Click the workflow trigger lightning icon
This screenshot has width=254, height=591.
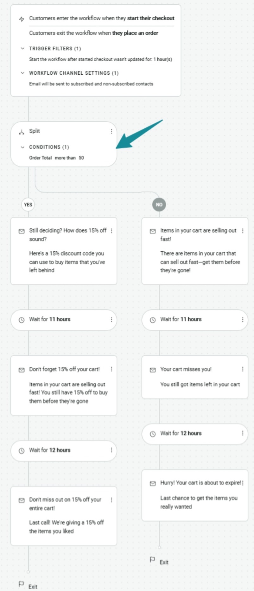(22, 19)
